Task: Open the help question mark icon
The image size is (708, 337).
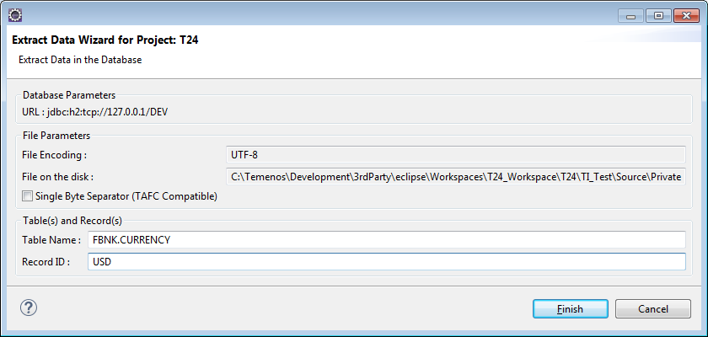Action: tap(27, 308)
